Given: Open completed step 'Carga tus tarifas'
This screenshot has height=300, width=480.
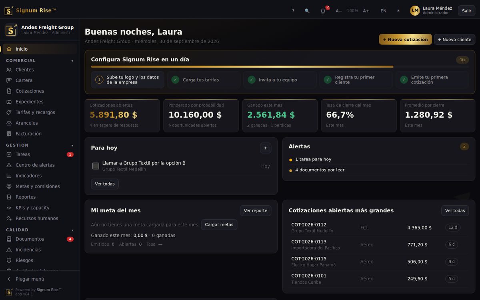Looking at the screenshot, I should (x=204, y=80).
